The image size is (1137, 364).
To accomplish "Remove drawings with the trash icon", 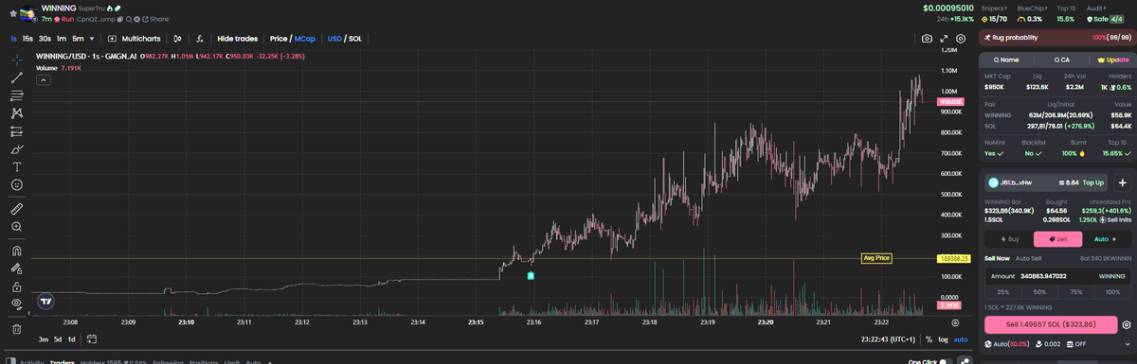I will (x=16, y=329).
